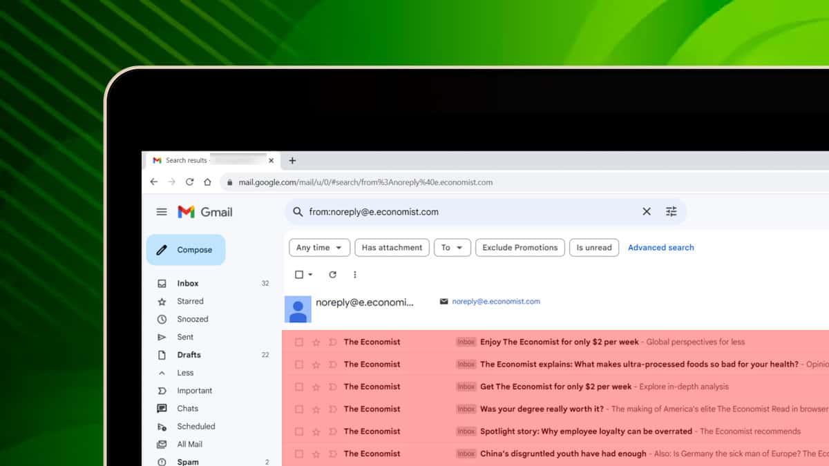Open the More options three-dot menu
Screen dimensions: 829x466
(x=355, y=275)
